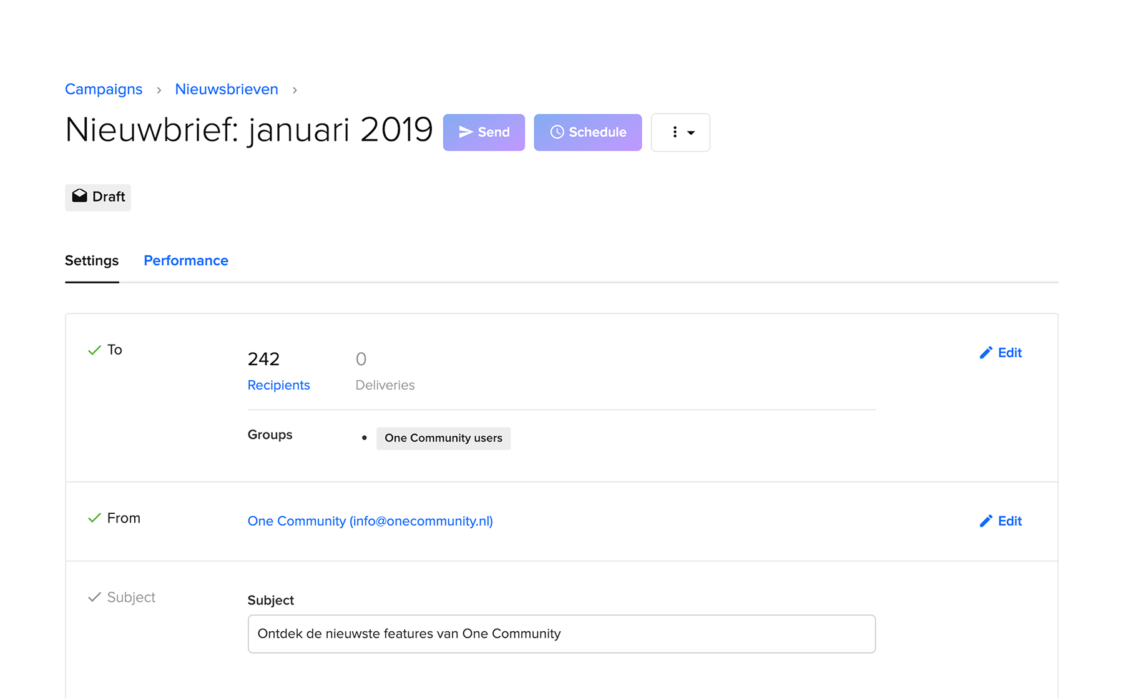Click the 0 deliveries count
The height and width of the screenshot is (698, 1123).
click(361, 359)
